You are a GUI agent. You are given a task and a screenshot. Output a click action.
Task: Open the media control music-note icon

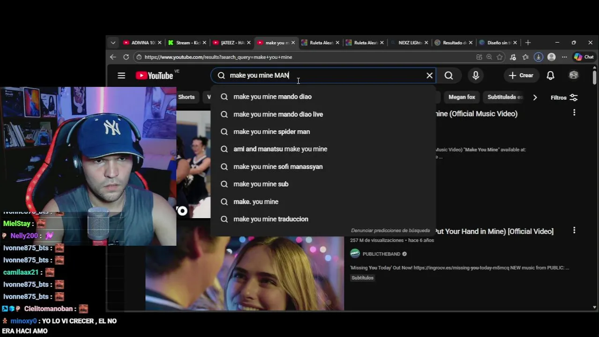(x=513, y=57)
